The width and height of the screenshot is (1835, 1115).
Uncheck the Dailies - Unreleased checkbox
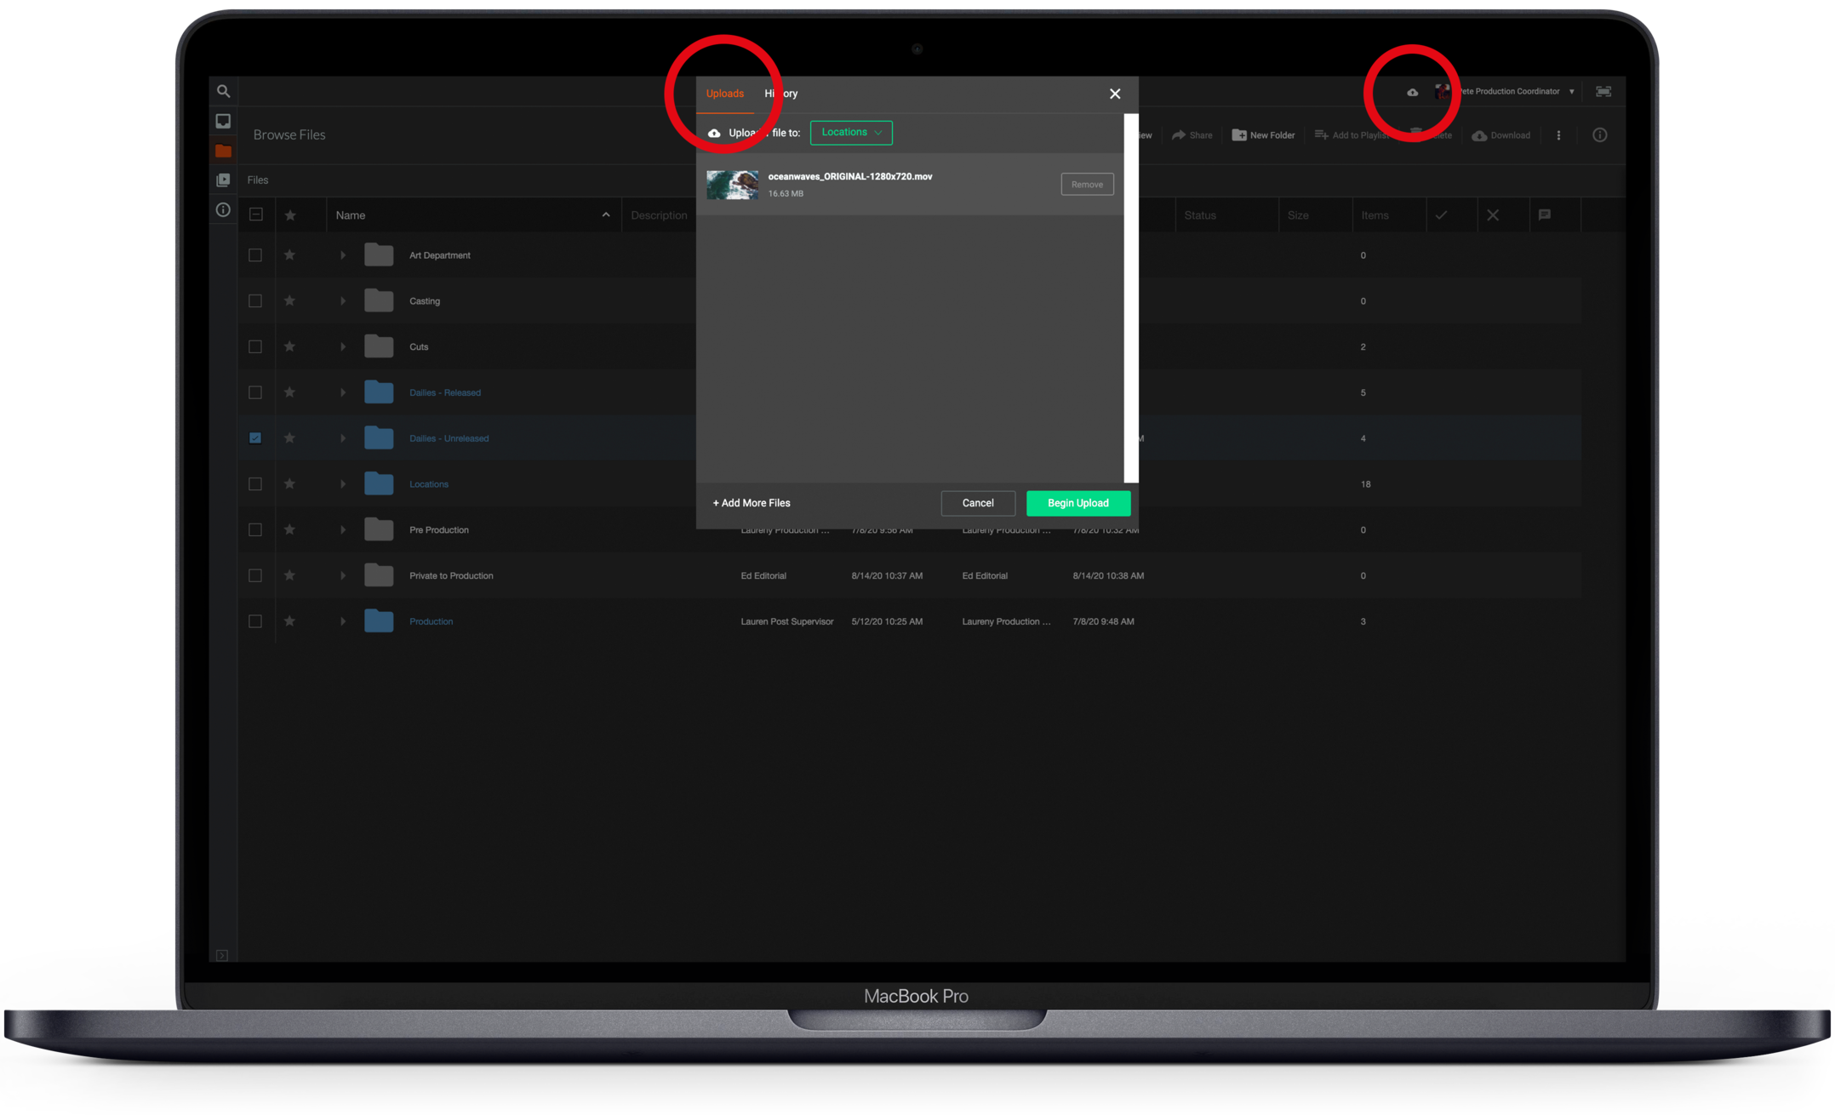coord(255,438)
